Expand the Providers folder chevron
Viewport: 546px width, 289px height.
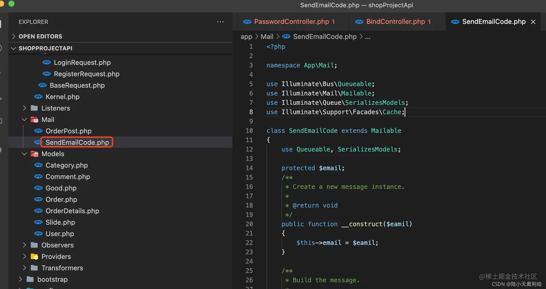point(25,256)
